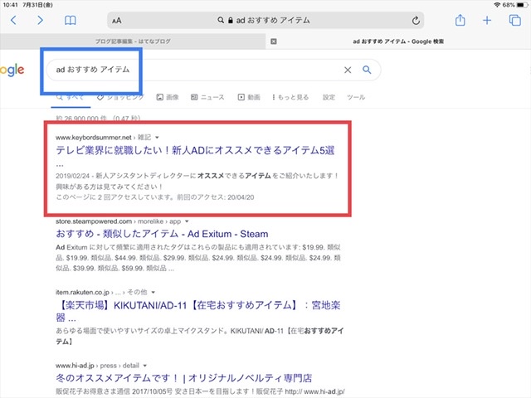The width and height of the screenshot is (531, 398).
Task: Go forward with Safari forward arrow
Action: pyautogui.click(x=40, y=20)
